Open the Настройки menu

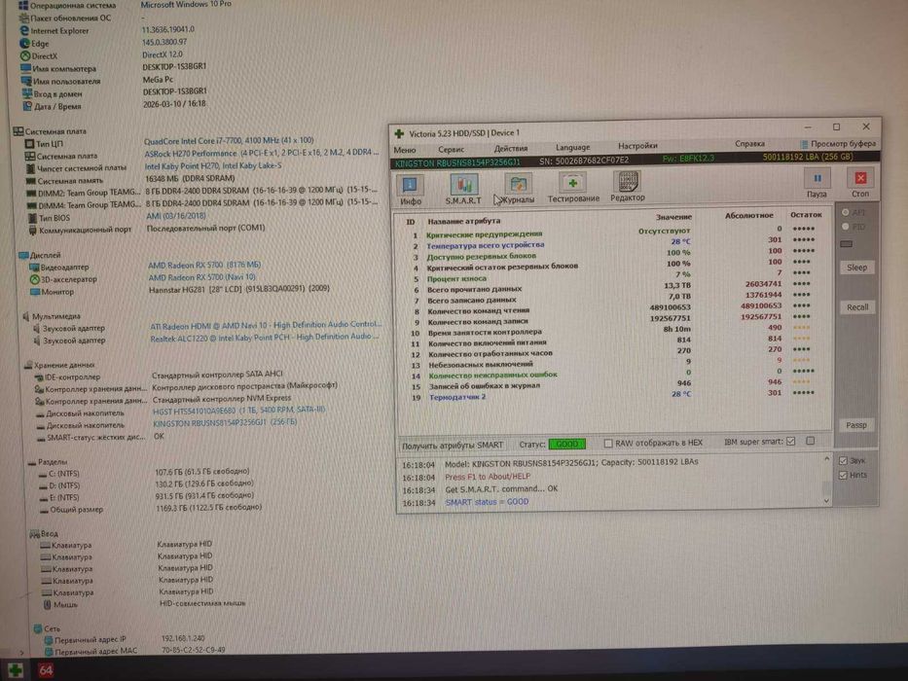[x=637, y=146]
